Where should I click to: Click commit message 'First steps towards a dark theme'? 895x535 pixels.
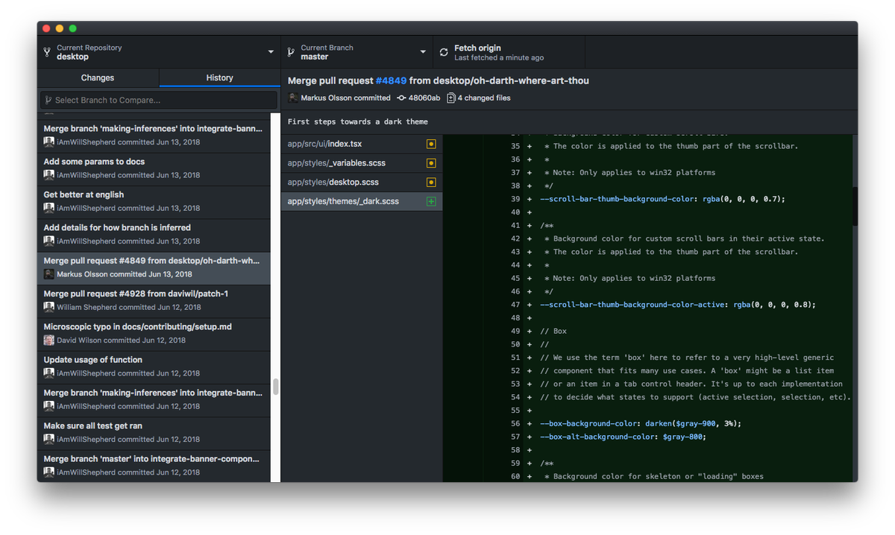point(358,121)
